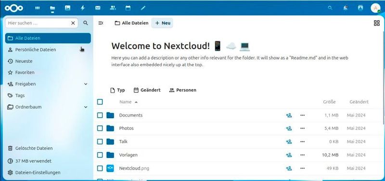
Task: Share the Vorlagen folder
Action: (289, 155)
